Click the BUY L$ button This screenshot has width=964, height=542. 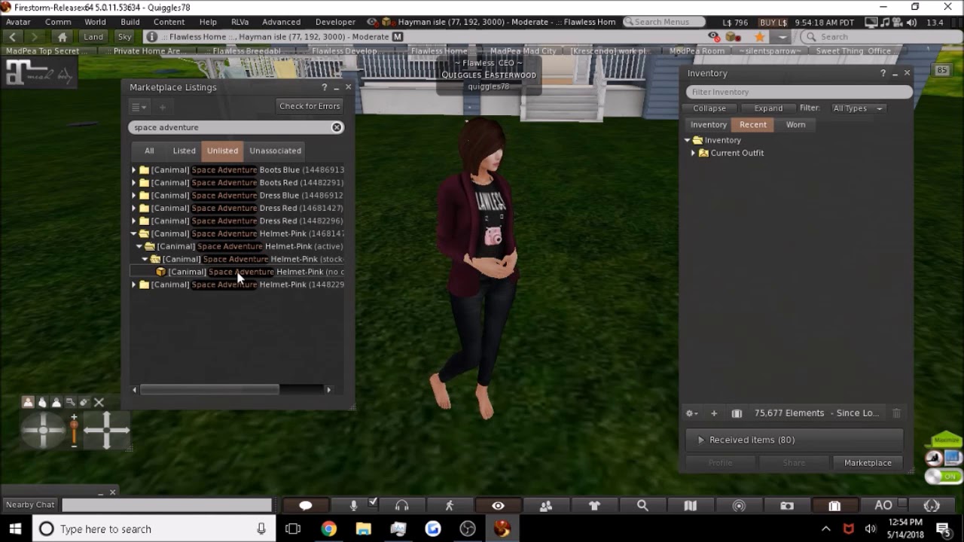point(773,23)
